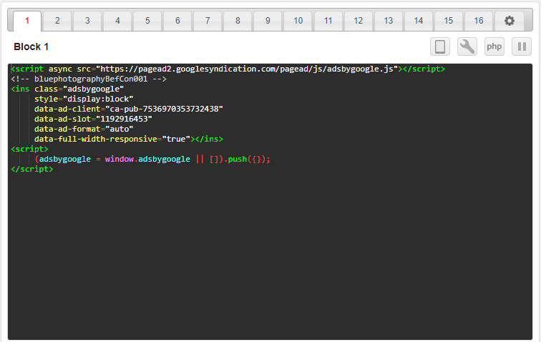Go to block tab 14
This screenshot has width=541, height=342.
point(419,21)
